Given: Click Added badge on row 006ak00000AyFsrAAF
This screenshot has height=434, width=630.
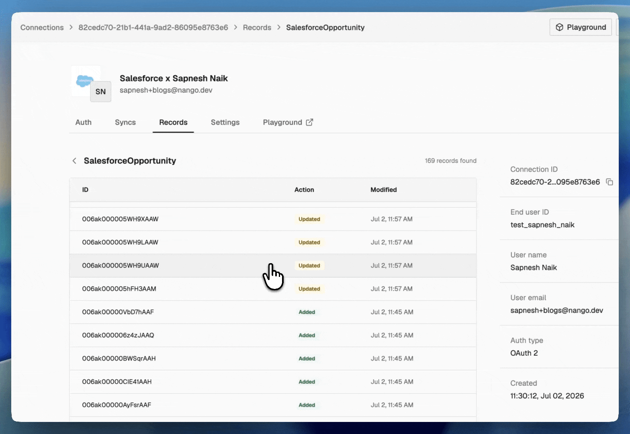Looking at the screenshot, I should pyautogui.click(x=307, y=405).
